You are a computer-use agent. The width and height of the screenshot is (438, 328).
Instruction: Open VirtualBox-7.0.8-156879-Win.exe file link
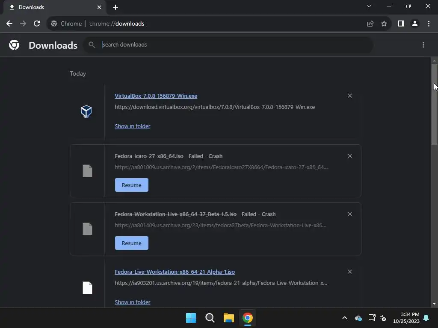(x=156, y=96)
